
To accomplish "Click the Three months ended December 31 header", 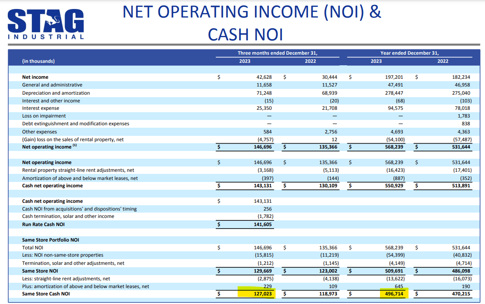I will [x=278, y=53].
